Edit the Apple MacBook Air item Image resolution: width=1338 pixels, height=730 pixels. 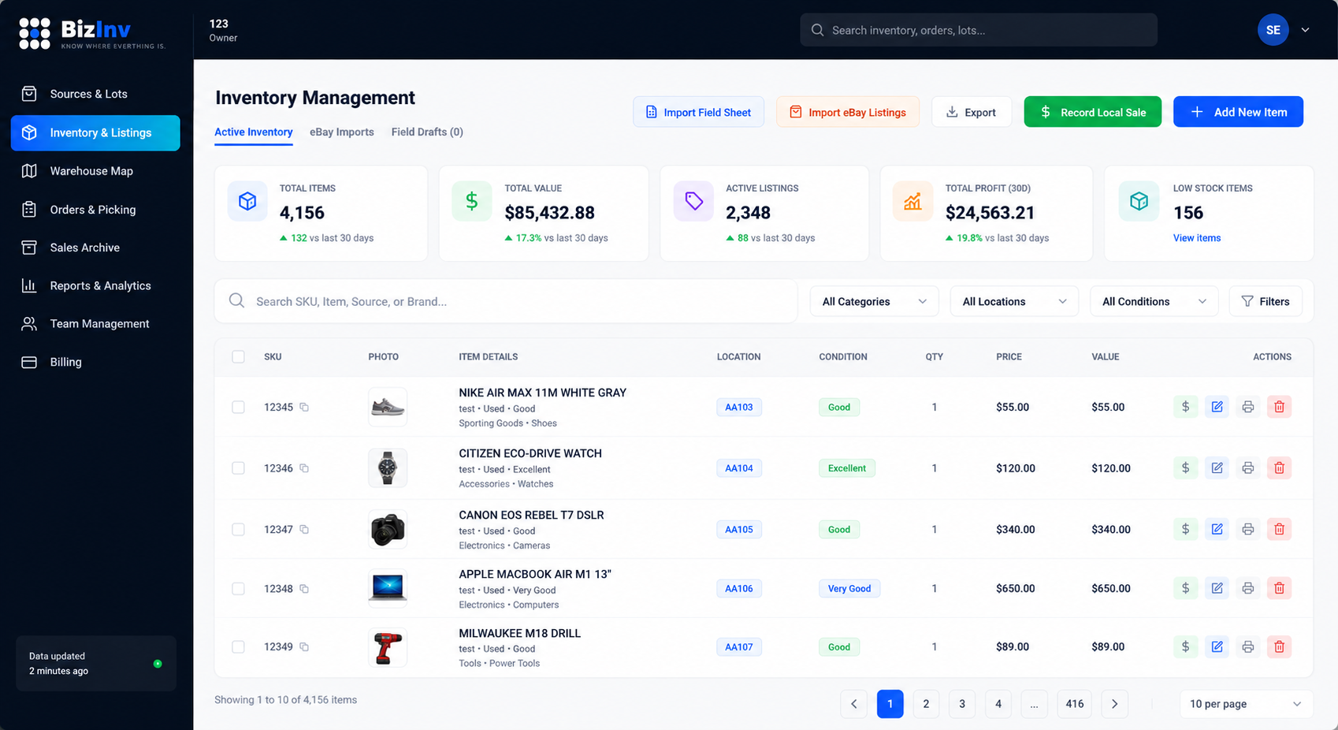point(1217,588)
